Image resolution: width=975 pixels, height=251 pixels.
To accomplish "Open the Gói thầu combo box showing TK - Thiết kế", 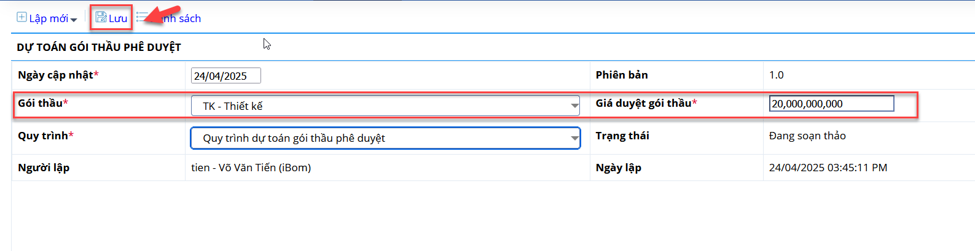I will [385, 106].
